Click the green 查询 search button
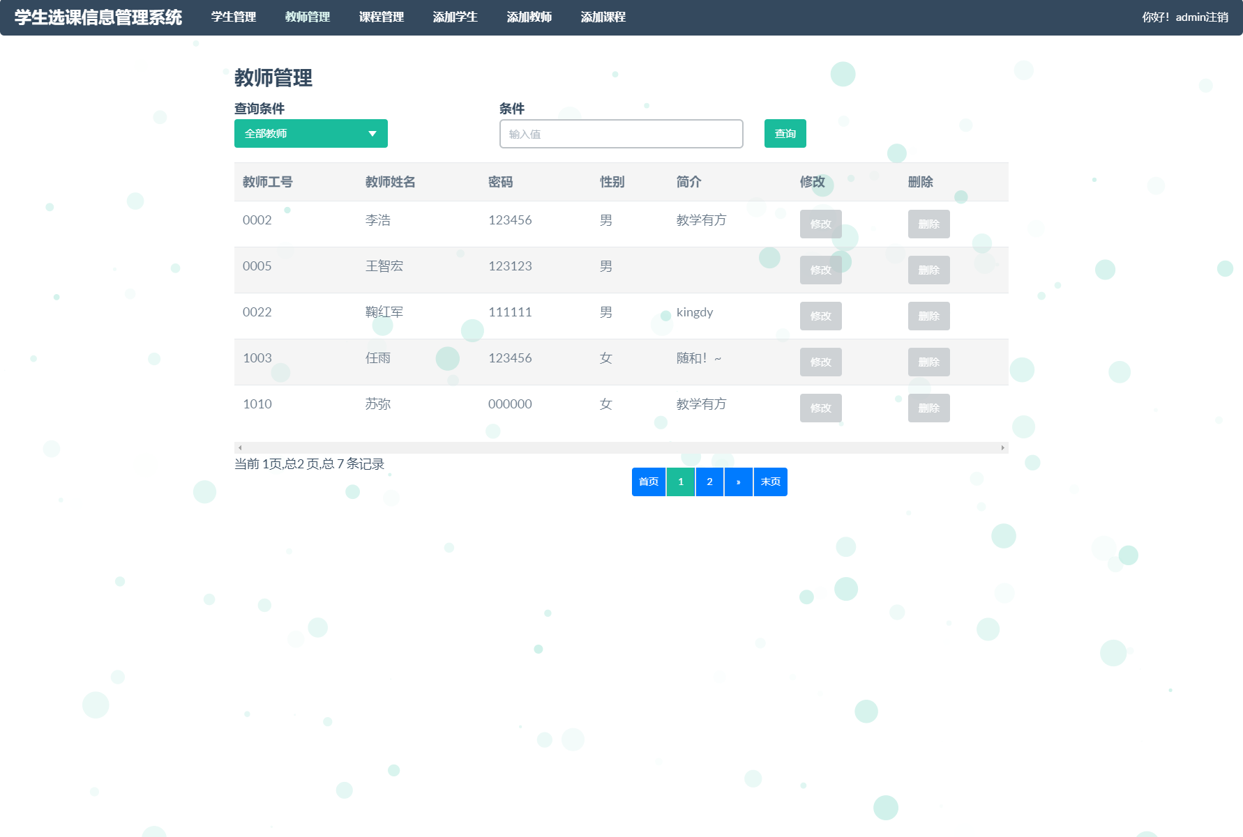Viewport: 1243px width, 837px height. tap(785, 133)
